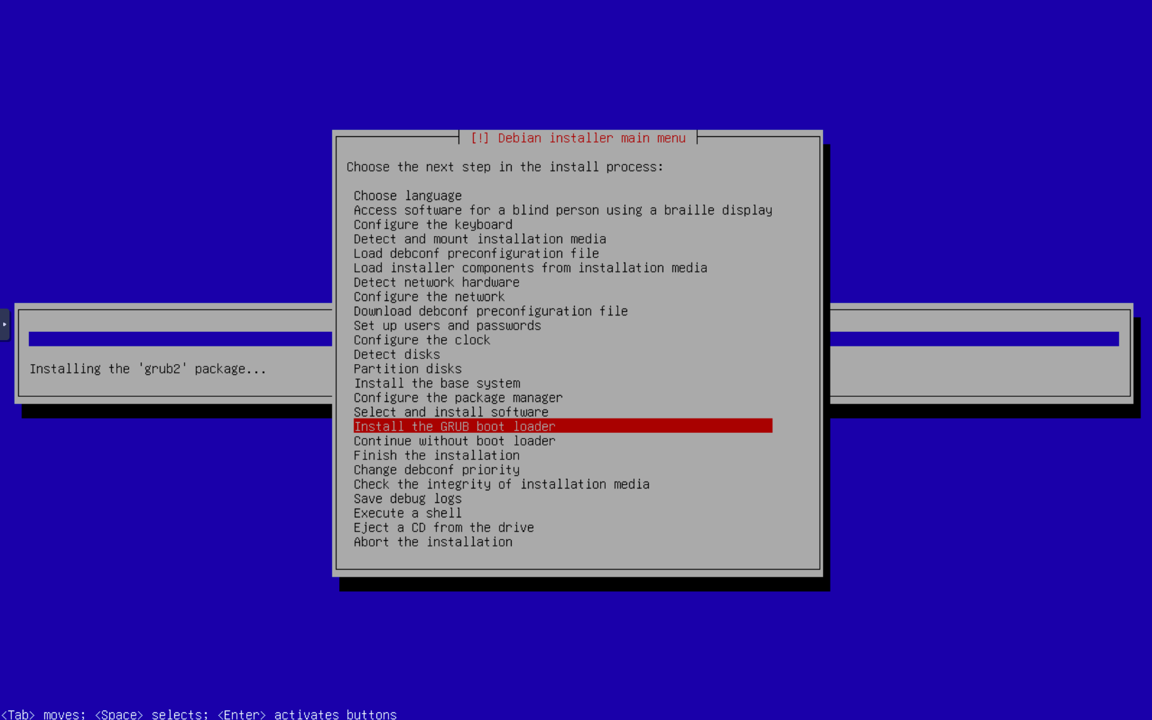Select 'Select and install software'
Viewport: 1152px width, 720px height.
450,413
